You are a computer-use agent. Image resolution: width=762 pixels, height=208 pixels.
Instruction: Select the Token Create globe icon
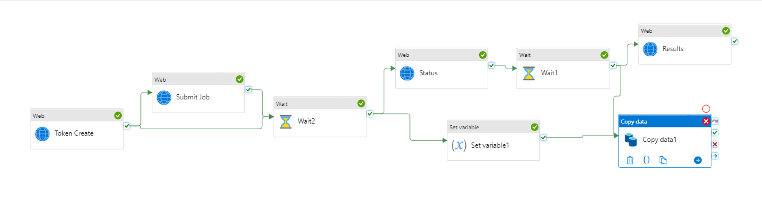coord(43,133)
